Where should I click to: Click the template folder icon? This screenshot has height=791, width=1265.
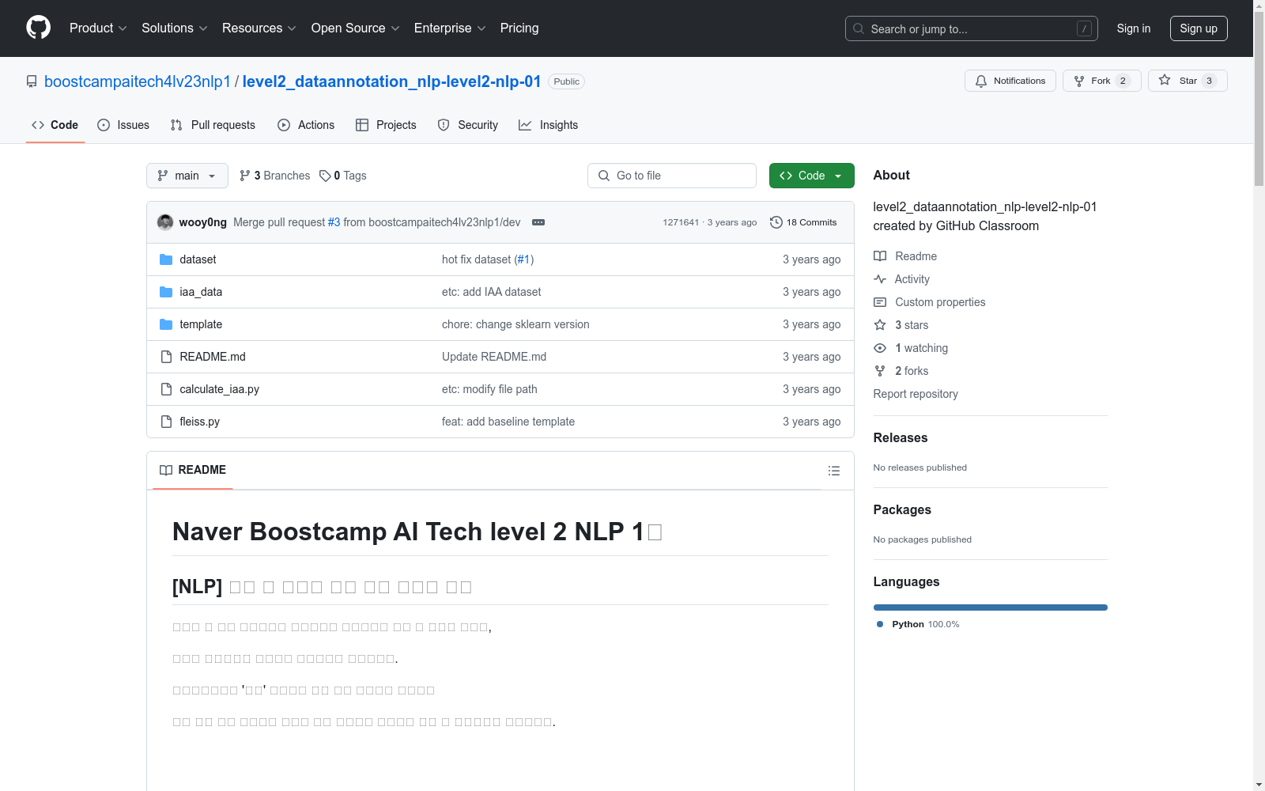click(x=166, y=324)
